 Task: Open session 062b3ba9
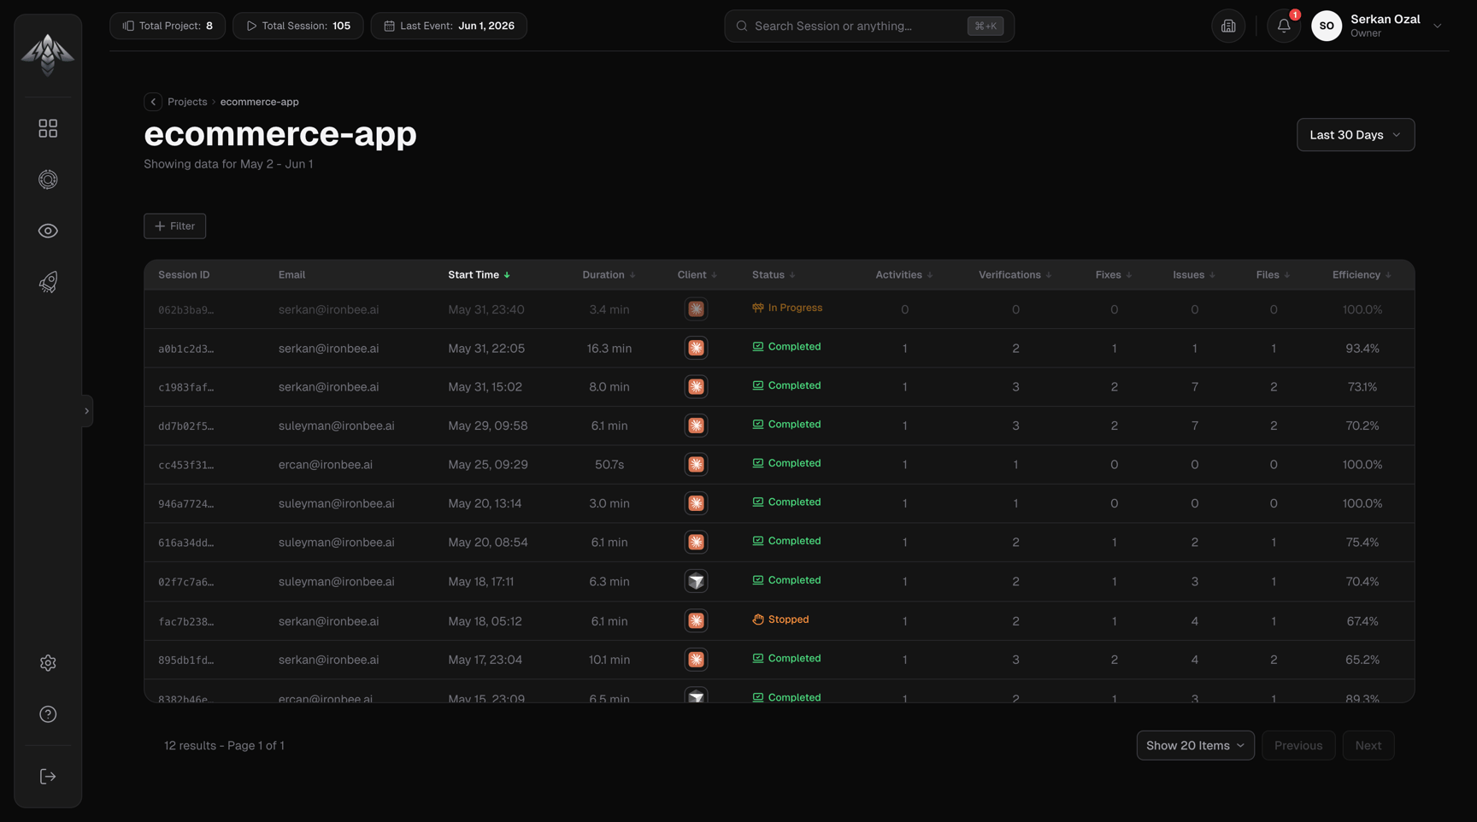[x=185, y=310]
